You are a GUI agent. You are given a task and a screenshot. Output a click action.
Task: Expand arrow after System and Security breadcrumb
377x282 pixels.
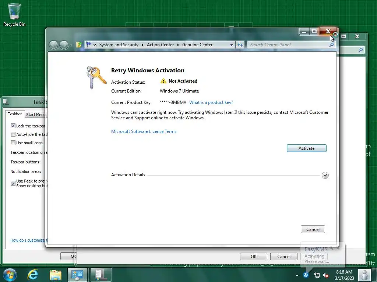pos(142,45)
